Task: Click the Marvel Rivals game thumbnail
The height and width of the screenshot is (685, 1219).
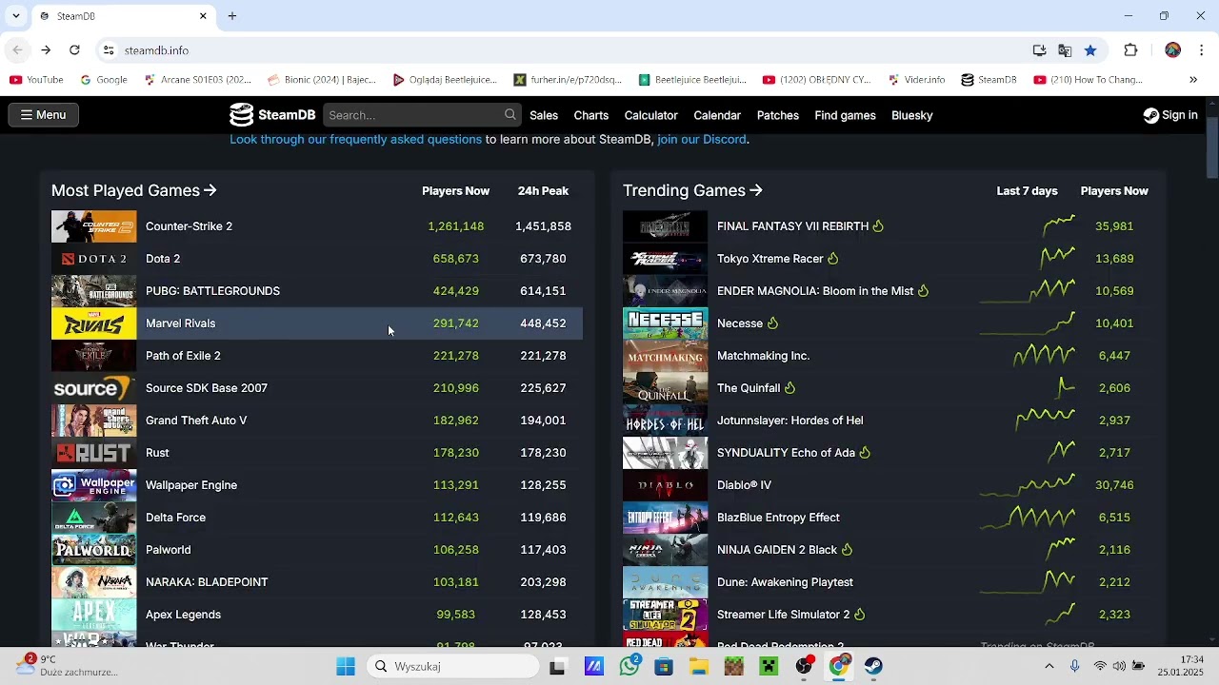Action: (x=93, y=323)
